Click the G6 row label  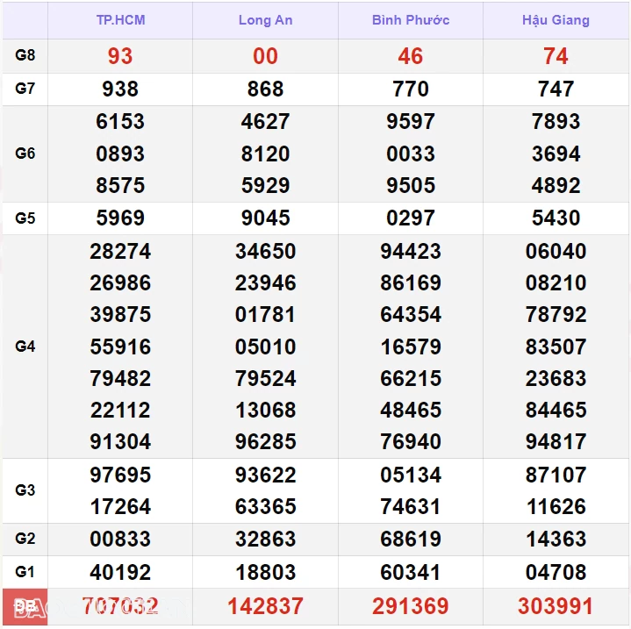[x=25, y=154]
